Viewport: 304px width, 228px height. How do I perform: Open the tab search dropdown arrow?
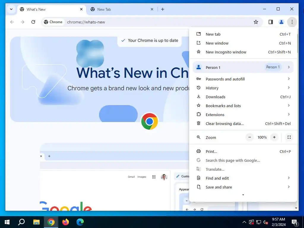coord(11,9)
